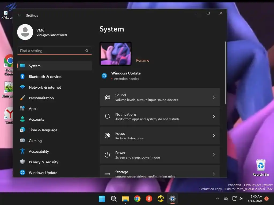Screen dimensions: 274x205
Task: Click the desktop wallpaper preview thumbnail
Action: click(116, 53)
